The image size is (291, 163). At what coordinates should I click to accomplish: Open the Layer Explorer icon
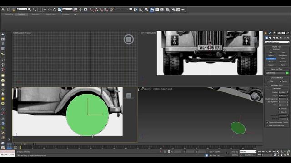coord(146,10)
